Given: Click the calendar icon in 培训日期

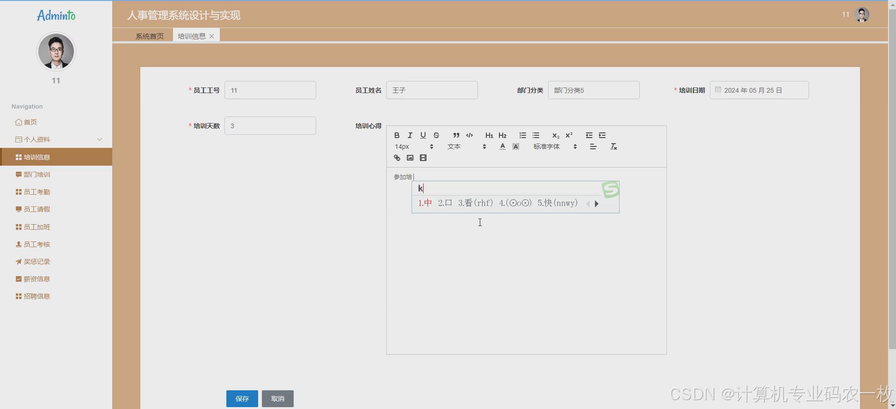Looking at the screenshot, I should (718, 90).
